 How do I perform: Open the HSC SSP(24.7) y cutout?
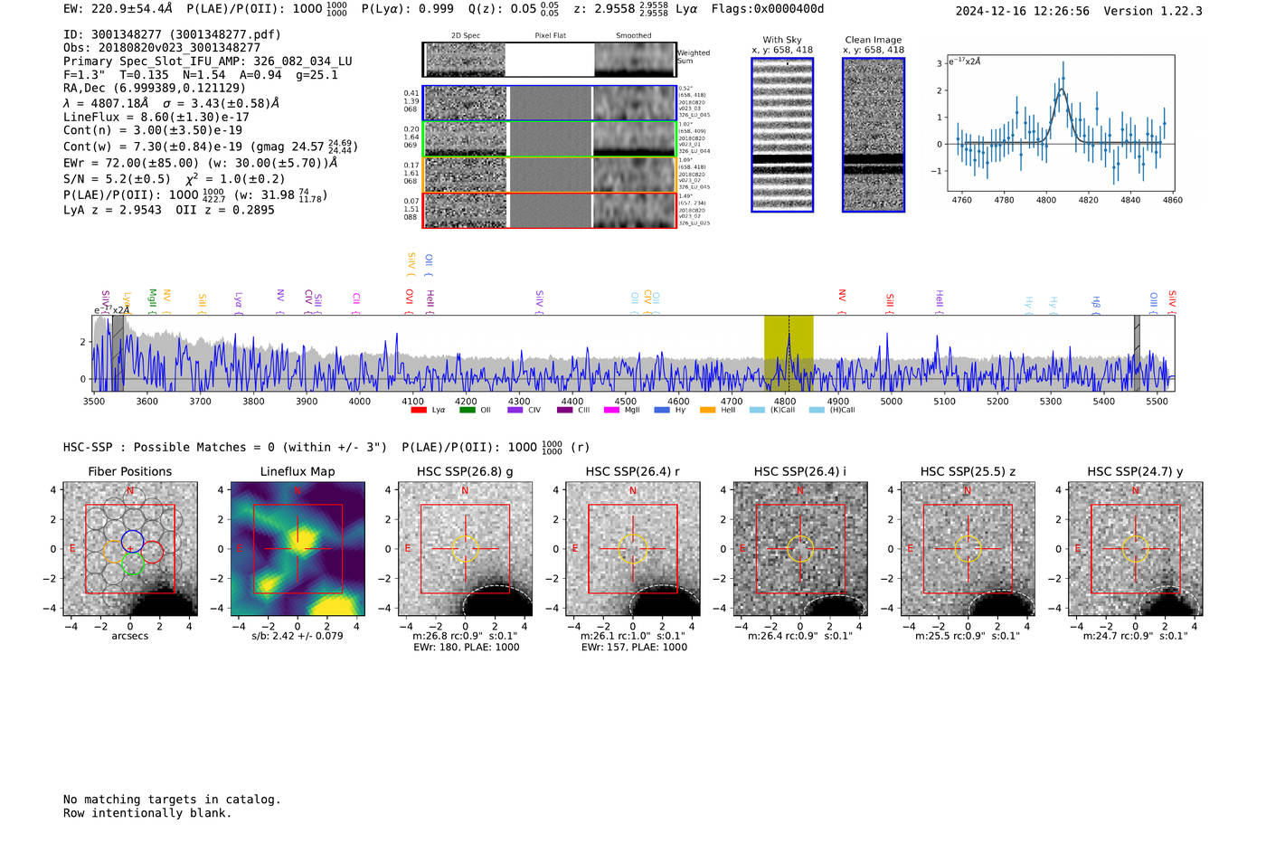click(x=1136, y=549)
